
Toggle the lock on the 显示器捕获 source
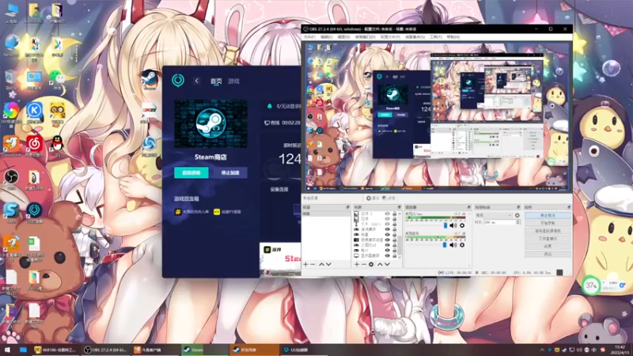(x=394, y=256)
